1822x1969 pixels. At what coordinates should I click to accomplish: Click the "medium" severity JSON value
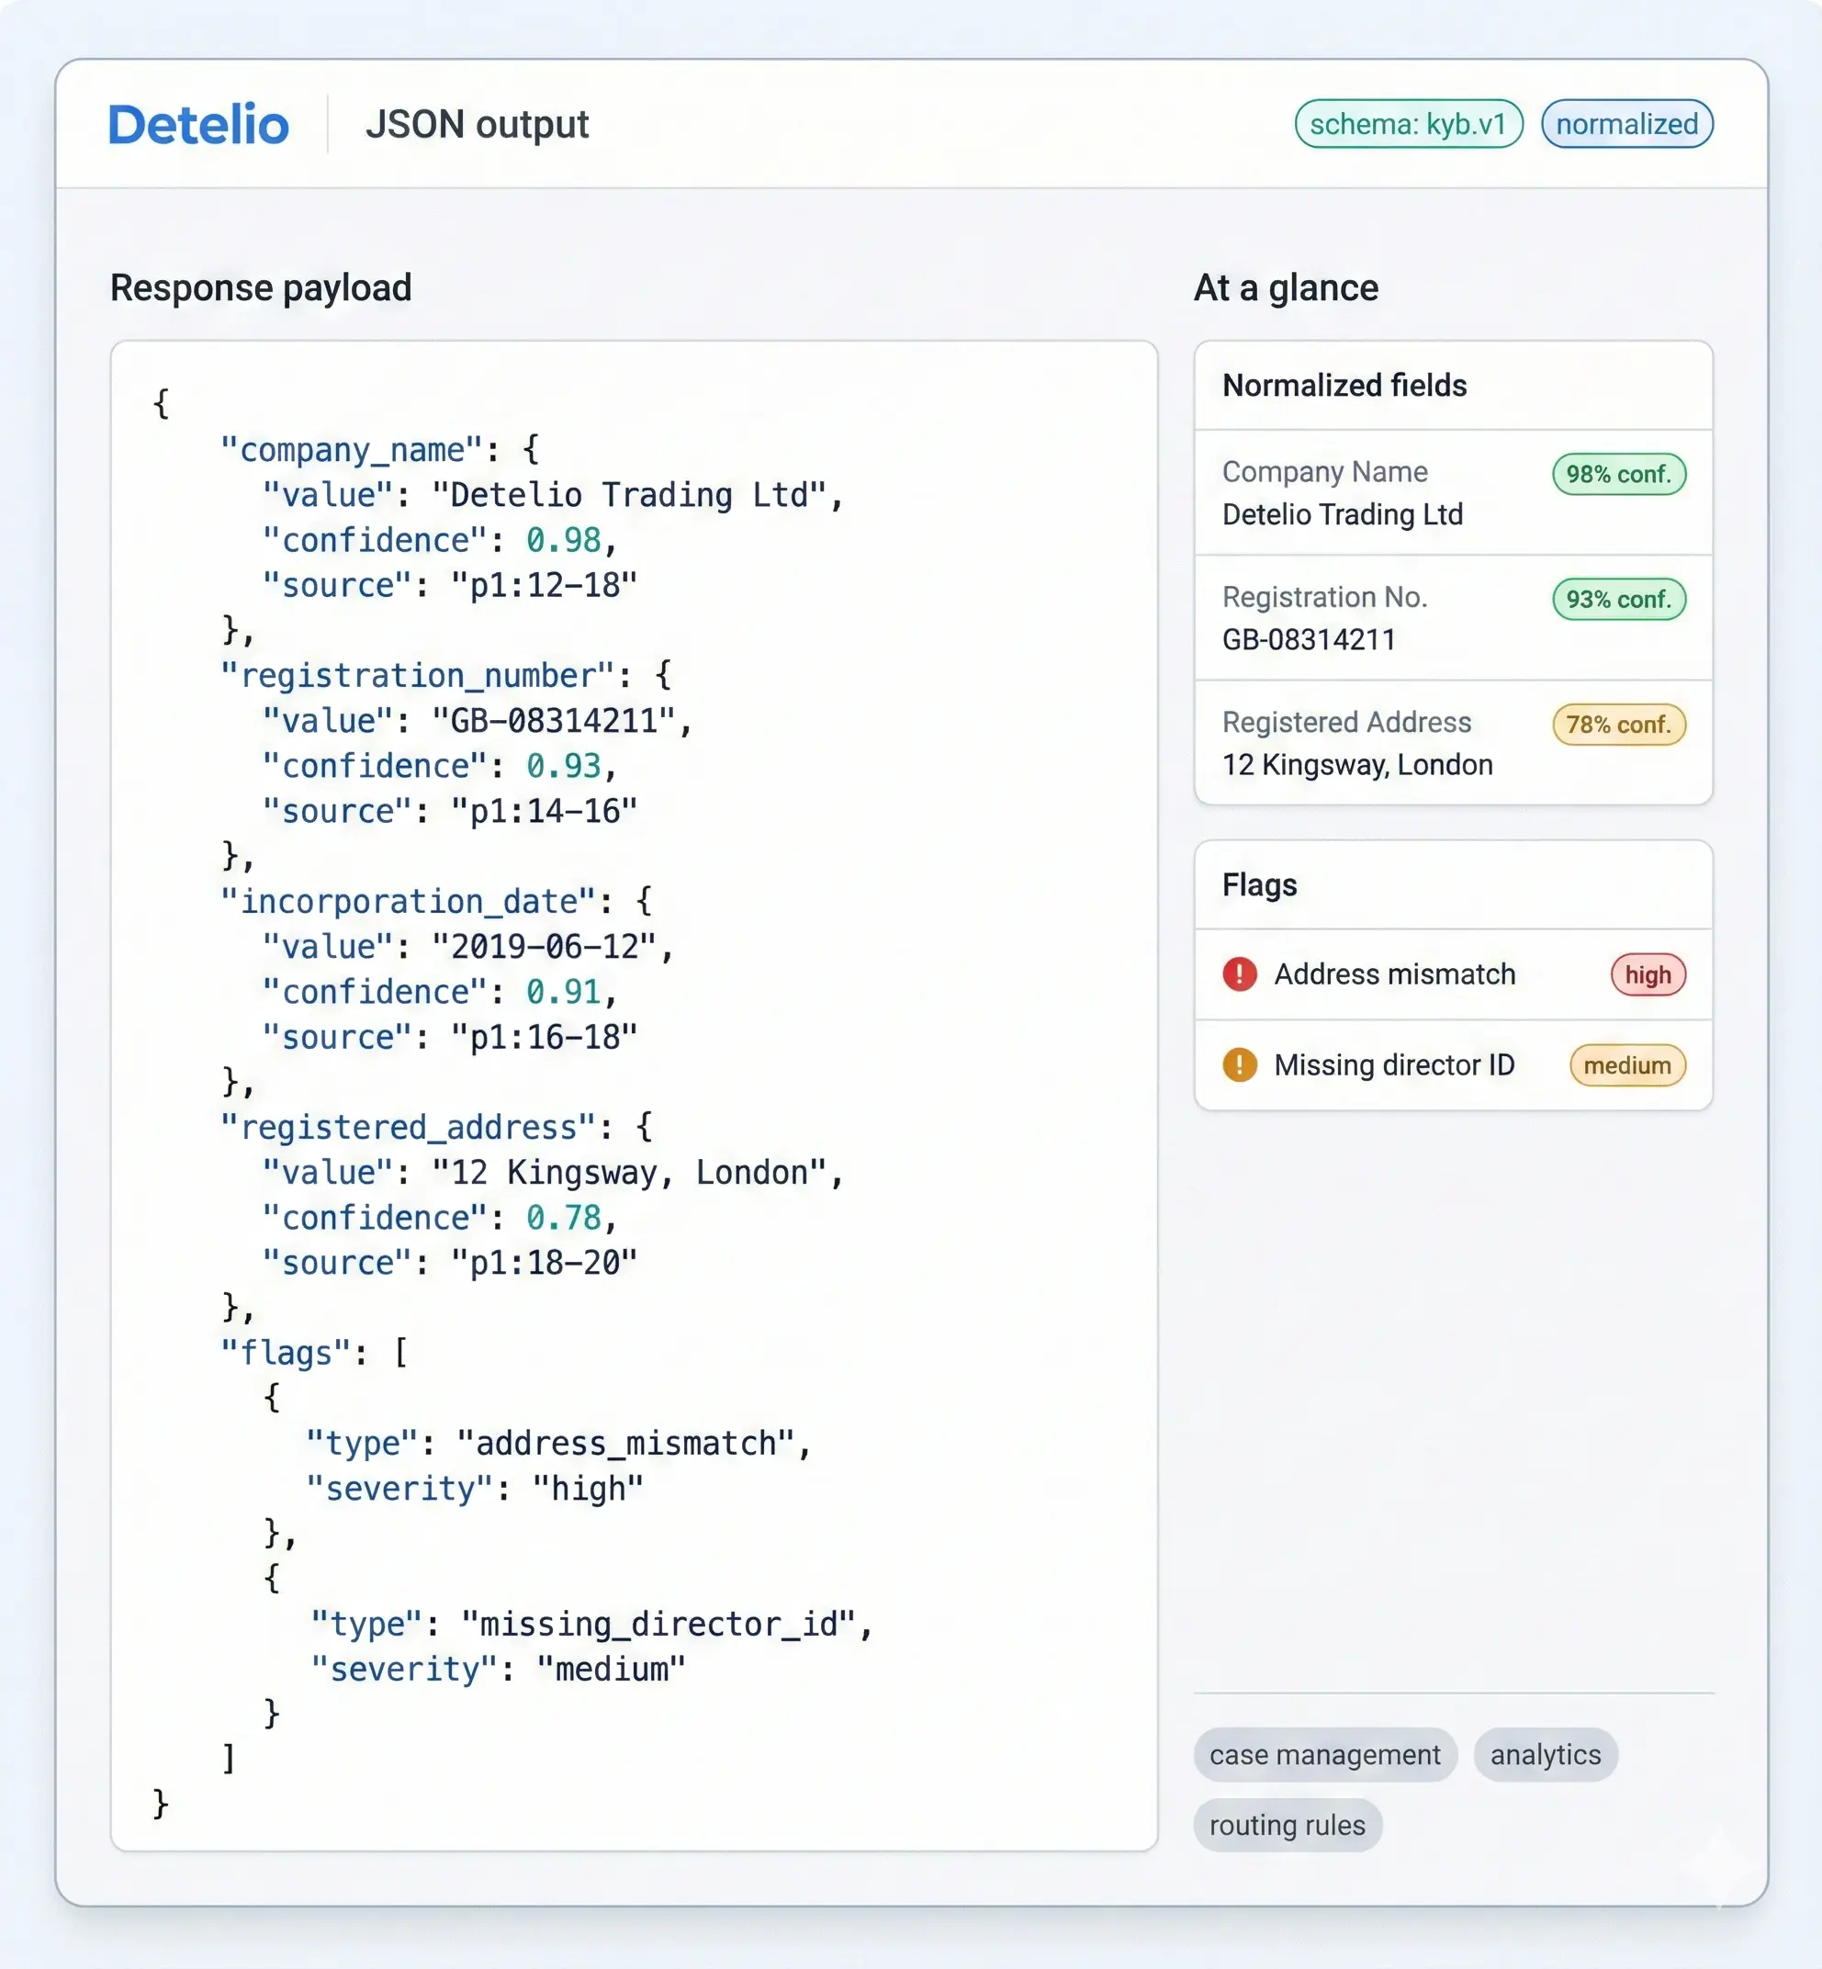tap(612, 1671)
